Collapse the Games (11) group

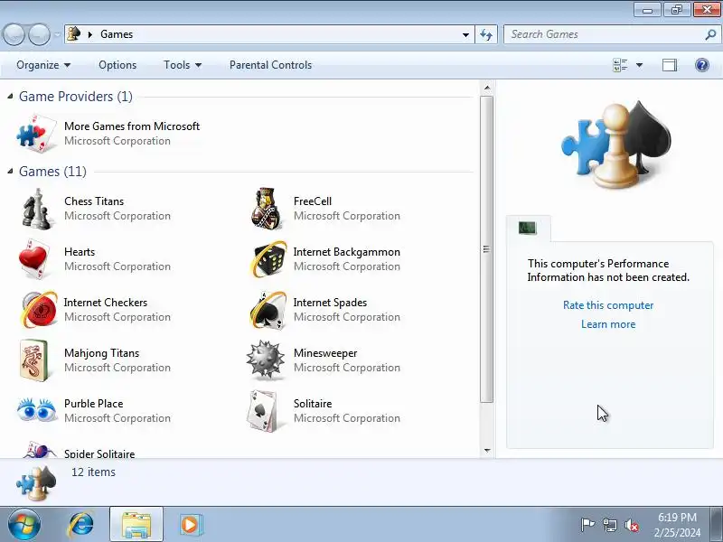coord(10,172)
